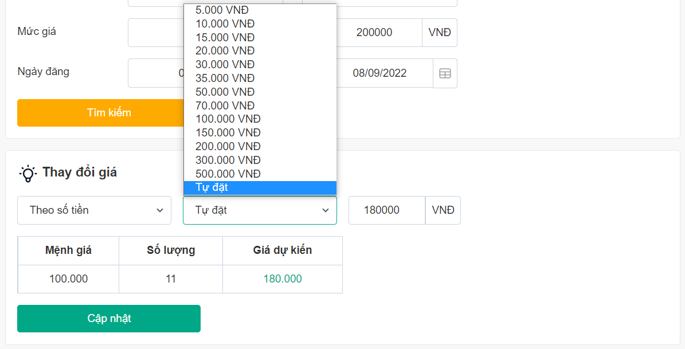Pick 15.000 VNĐ in the dropdown list
685x349 pixels.
tap(225, 37)
